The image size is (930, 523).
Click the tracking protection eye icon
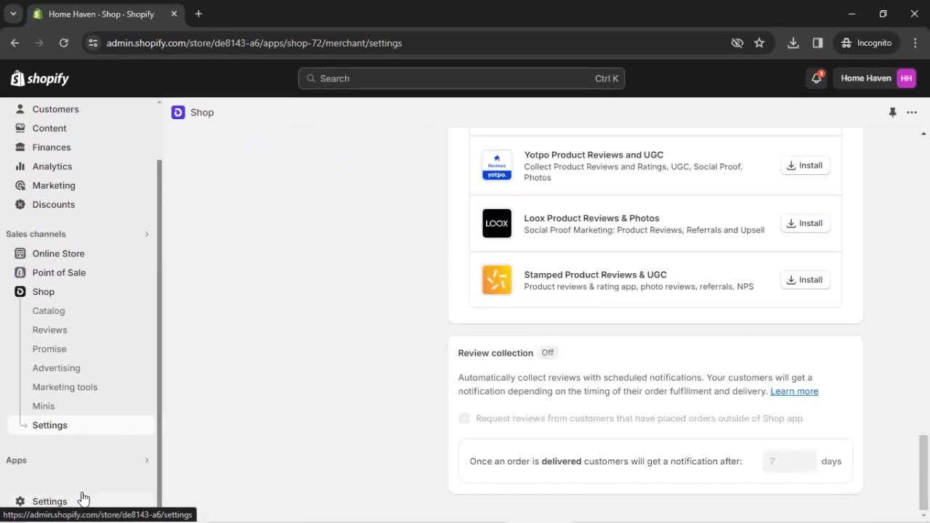[737, 43]
